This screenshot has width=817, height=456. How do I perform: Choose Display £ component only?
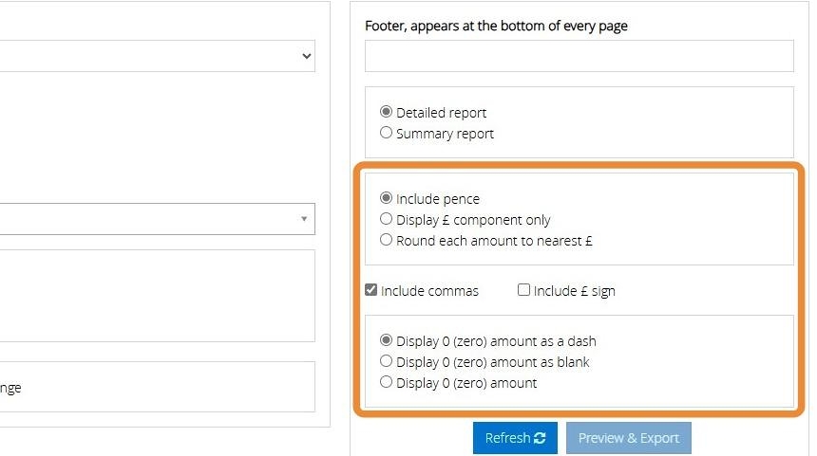[x=386, y=219]
